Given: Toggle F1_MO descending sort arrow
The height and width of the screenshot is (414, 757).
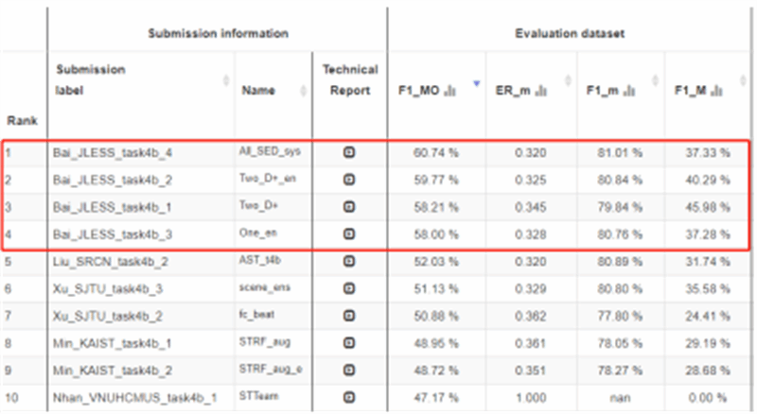Looking at the screenshot, I should (476, 85).
